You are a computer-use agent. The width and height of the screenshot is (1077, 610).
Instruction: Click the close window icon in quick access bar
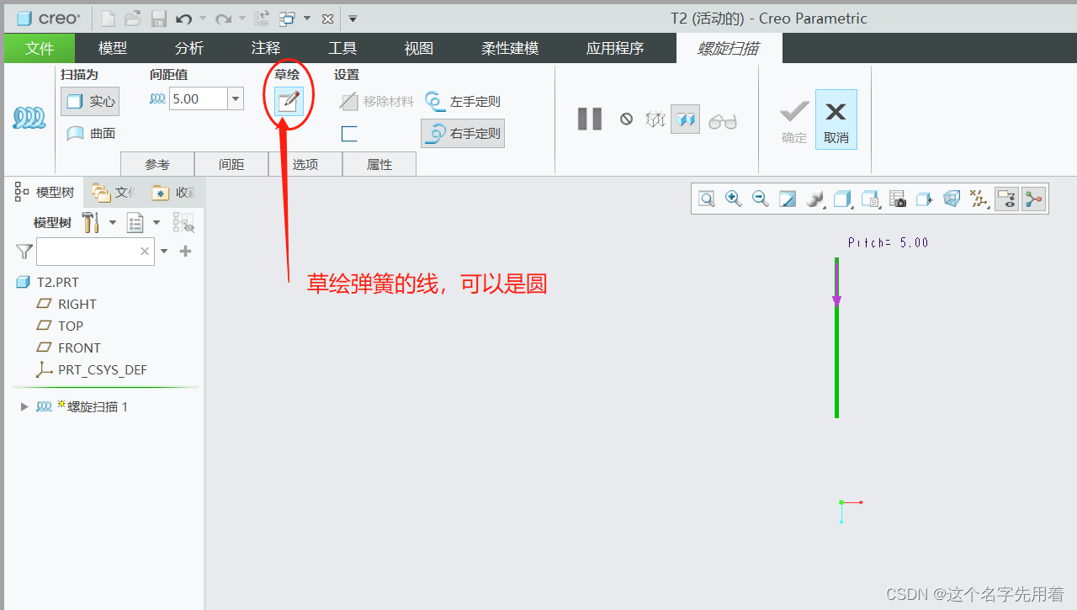click(x=328, y=18)
